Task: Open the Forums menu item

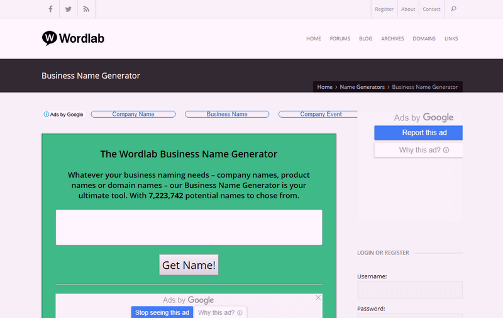Action: point(340,39)
